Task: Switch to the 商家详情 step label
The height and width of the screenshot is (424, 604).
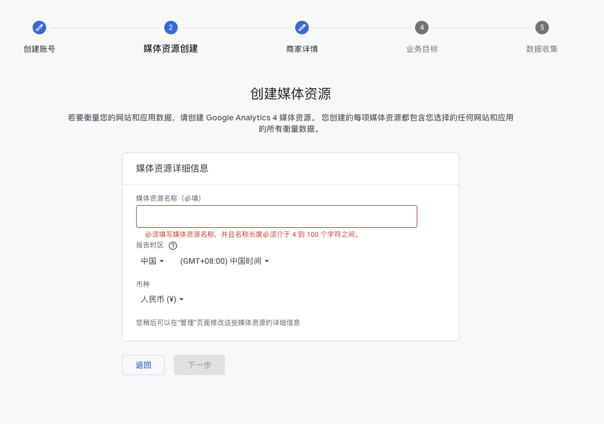Action: (302, 49)
